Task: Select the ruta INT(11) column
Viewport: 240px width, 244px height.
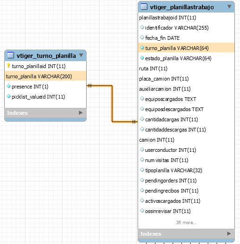Action: (186, 69)
